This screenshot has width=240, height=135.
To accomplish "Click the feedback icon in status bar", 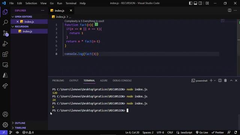I will click(x=229, y=132).
